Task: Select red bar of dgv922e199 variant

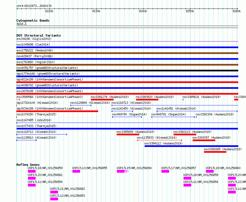Action: tap(127, 82)
